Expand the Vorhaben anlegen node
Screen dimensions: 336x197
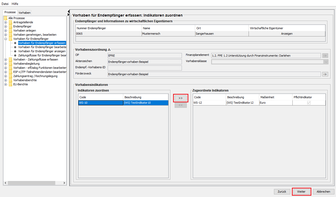coord(5,31)
